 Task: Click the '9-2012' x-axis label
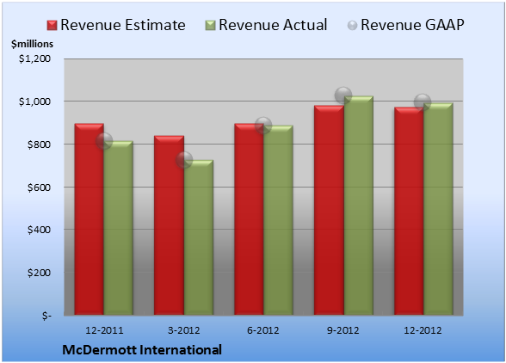tap(343, 330)
